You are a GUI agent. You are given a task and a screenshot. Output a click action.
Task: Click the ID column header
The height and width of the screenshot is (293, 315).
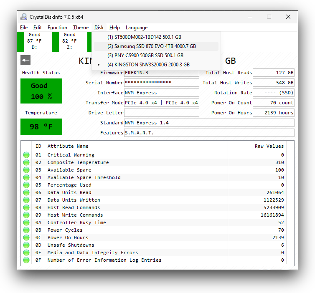click(38, 146)
